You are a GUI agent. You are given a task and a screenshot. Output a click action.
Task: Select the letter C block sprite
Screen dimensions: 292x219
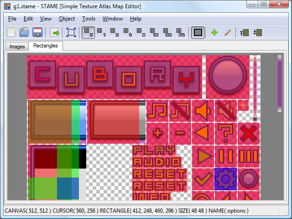click(42, 74)
